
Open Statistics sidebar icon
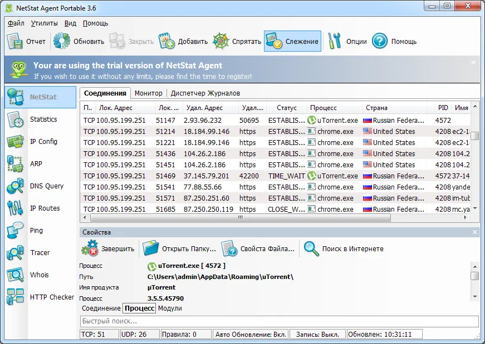click(x=15, y=119)
